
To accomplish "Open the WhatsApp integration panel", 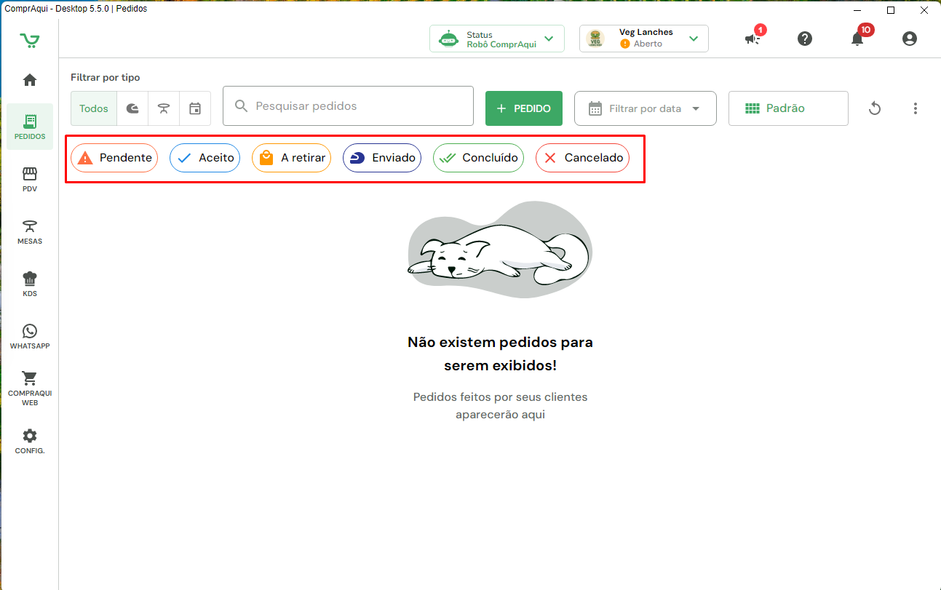I will 30,337.
